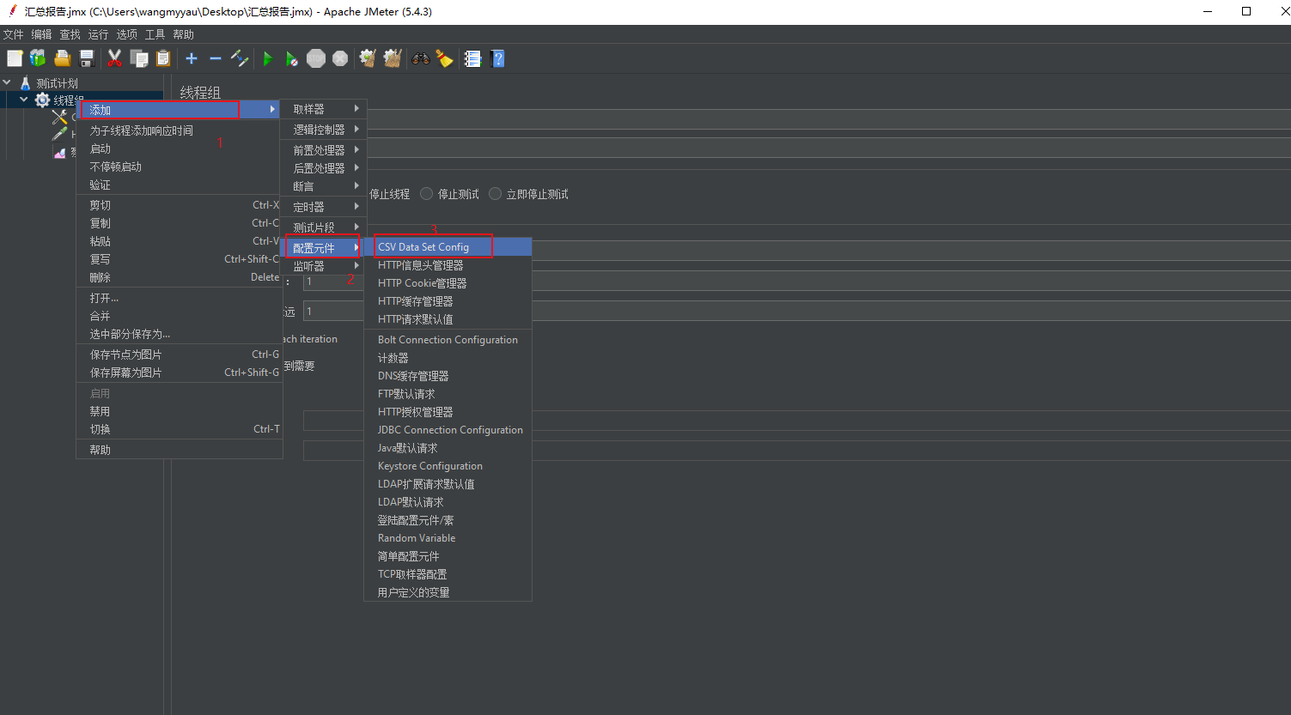The height and width of the screenshot is (715, 1291).
Task: Open Help with question-mark book icon
Action: [x=497, y=58]
